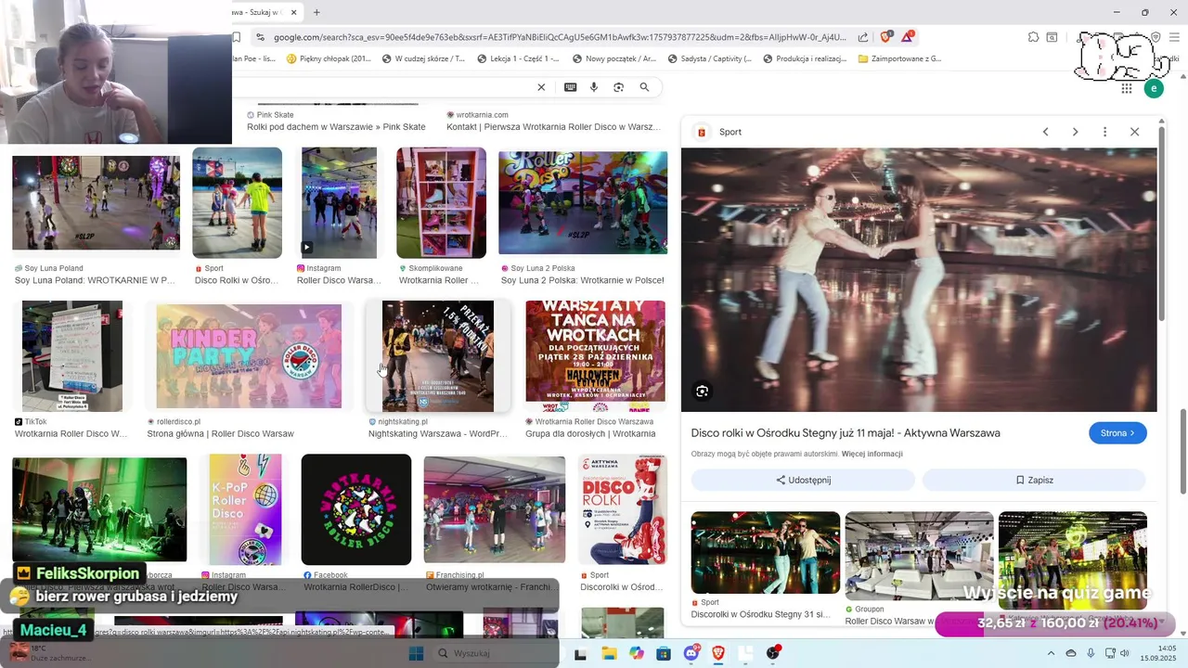
Task: Open browser extensions puzzle icon
Action: click(x=1033, y=37)
